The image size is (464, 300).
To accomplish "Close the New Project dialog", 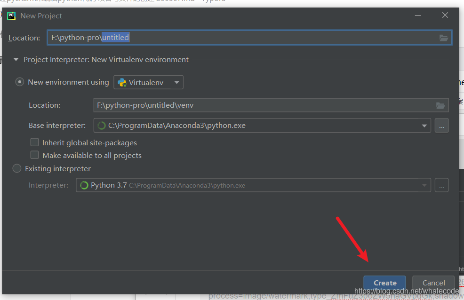I will [445, 16].
